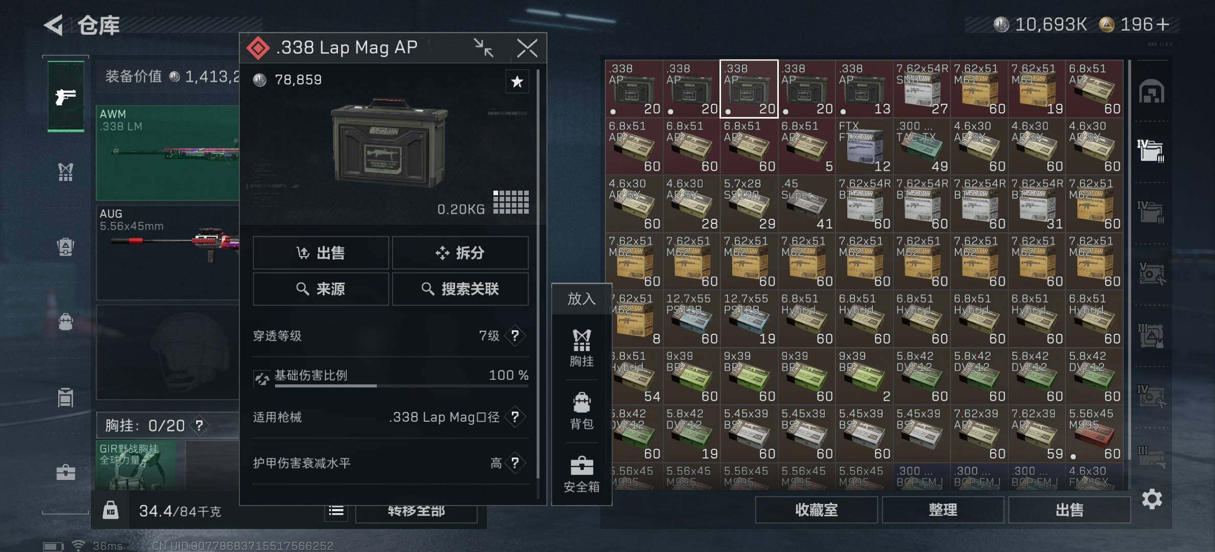
Task: Click the 整理 organize button
Action: [x=942, y=510]
